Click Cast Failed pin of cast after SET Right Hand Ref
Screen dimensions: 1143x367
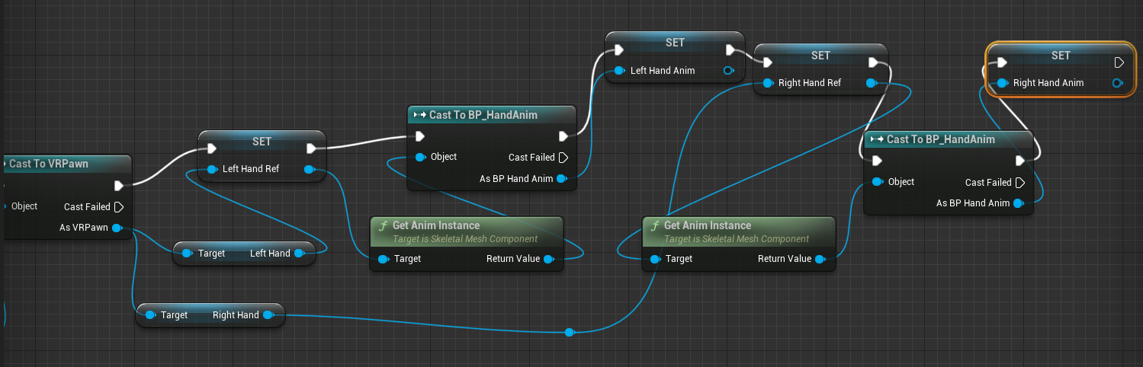coord(1020,183)
